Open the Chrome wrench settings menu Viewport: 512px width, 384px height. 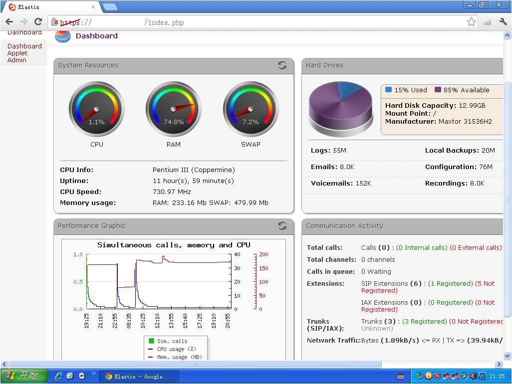pyautogui.click(x=503, y=22)
